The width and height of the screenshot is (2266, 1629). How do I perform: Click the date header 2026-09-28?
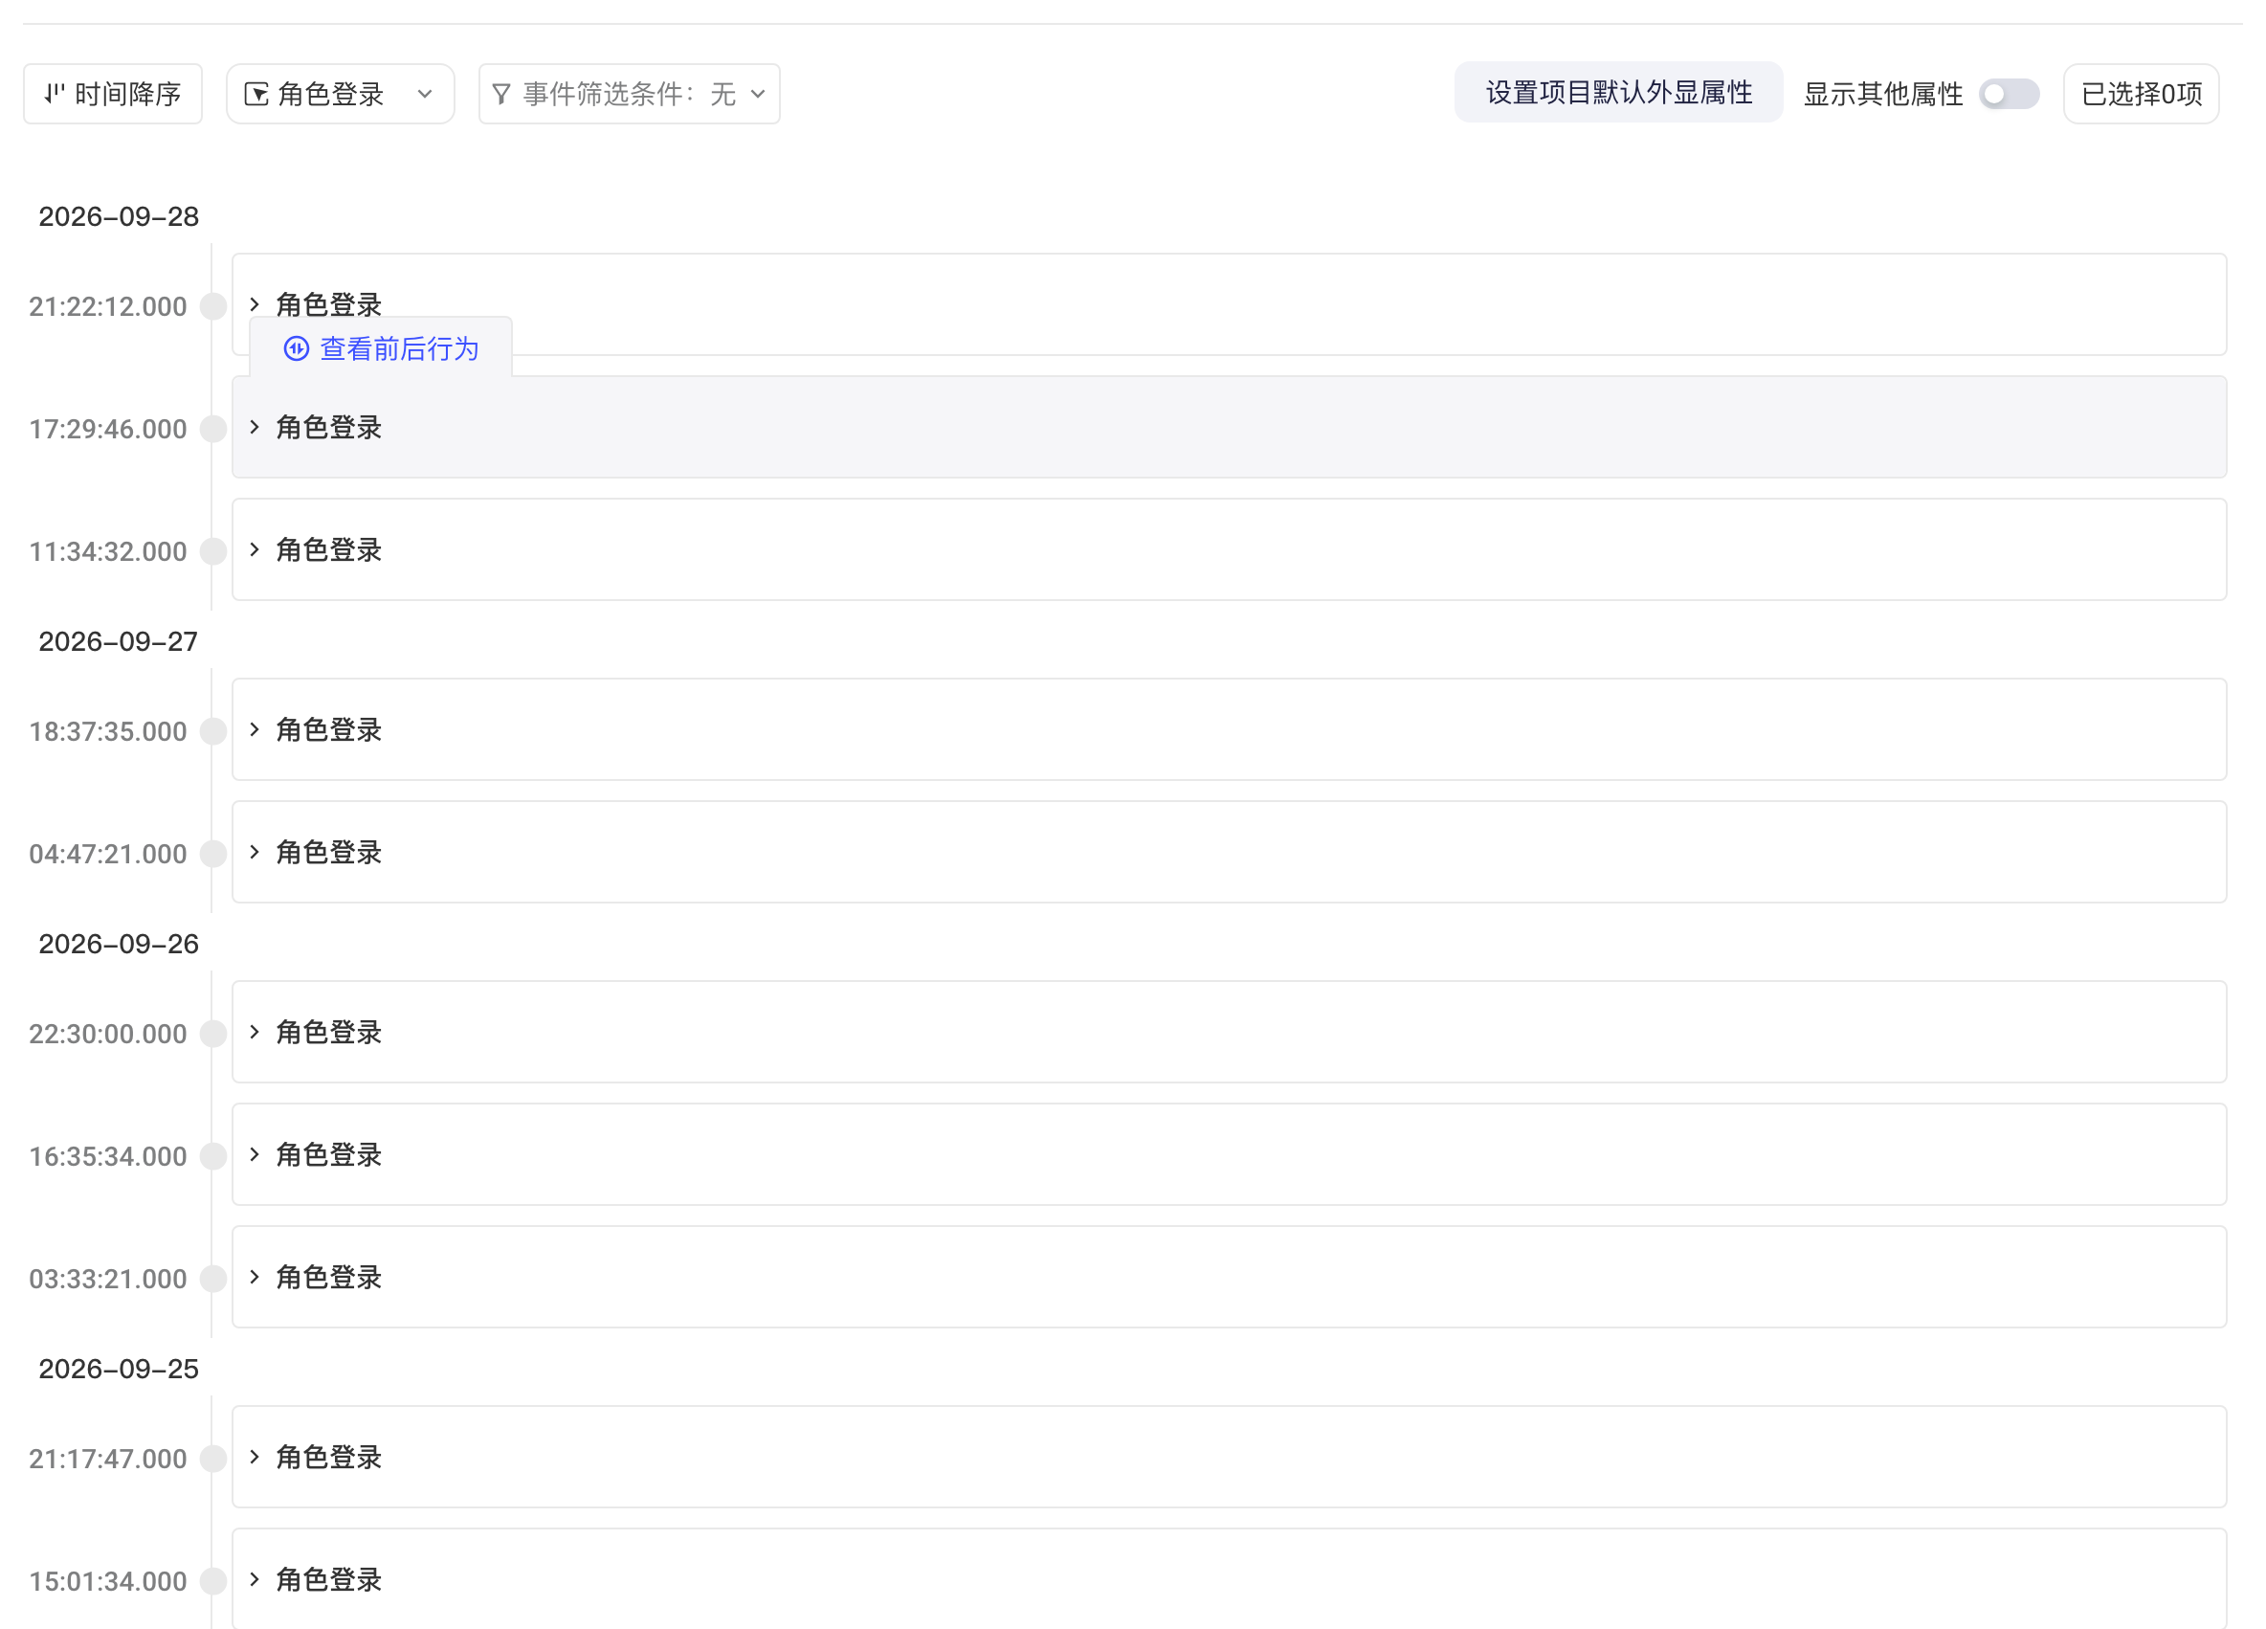119,217
